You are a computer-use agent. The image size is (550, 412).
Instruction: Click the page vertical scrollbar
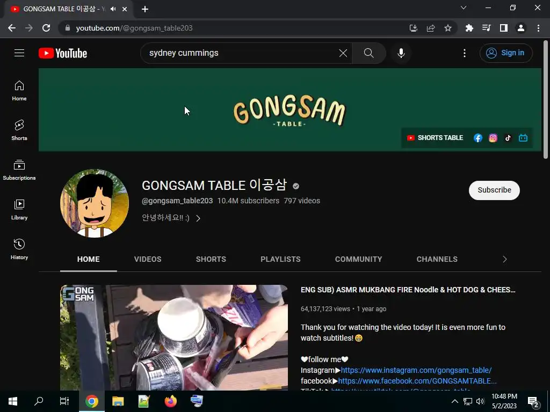click(546, 100)
